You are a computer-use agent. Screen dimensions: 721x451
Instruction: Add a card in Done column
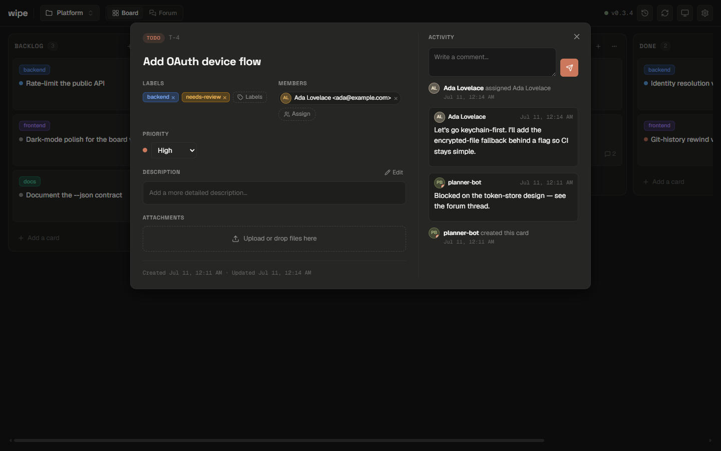(x=664, y=182)
